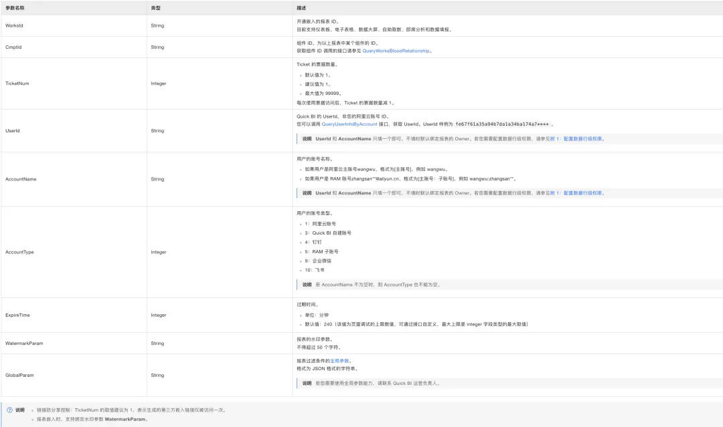Click Integer type cell in the ExpireTime row
This screenshot has height=427, width=723.
pyautogui.click(x=159, y=315)
